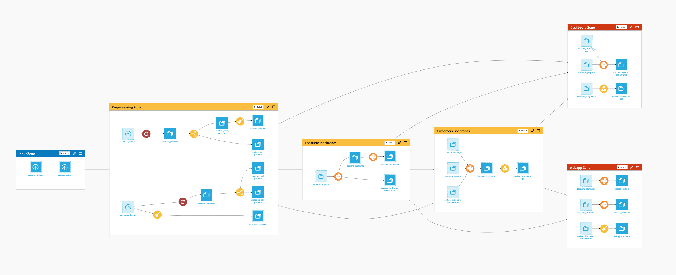Select the recipe creating locations_competition_agg in Dashboard Zone

click(604, 89)
